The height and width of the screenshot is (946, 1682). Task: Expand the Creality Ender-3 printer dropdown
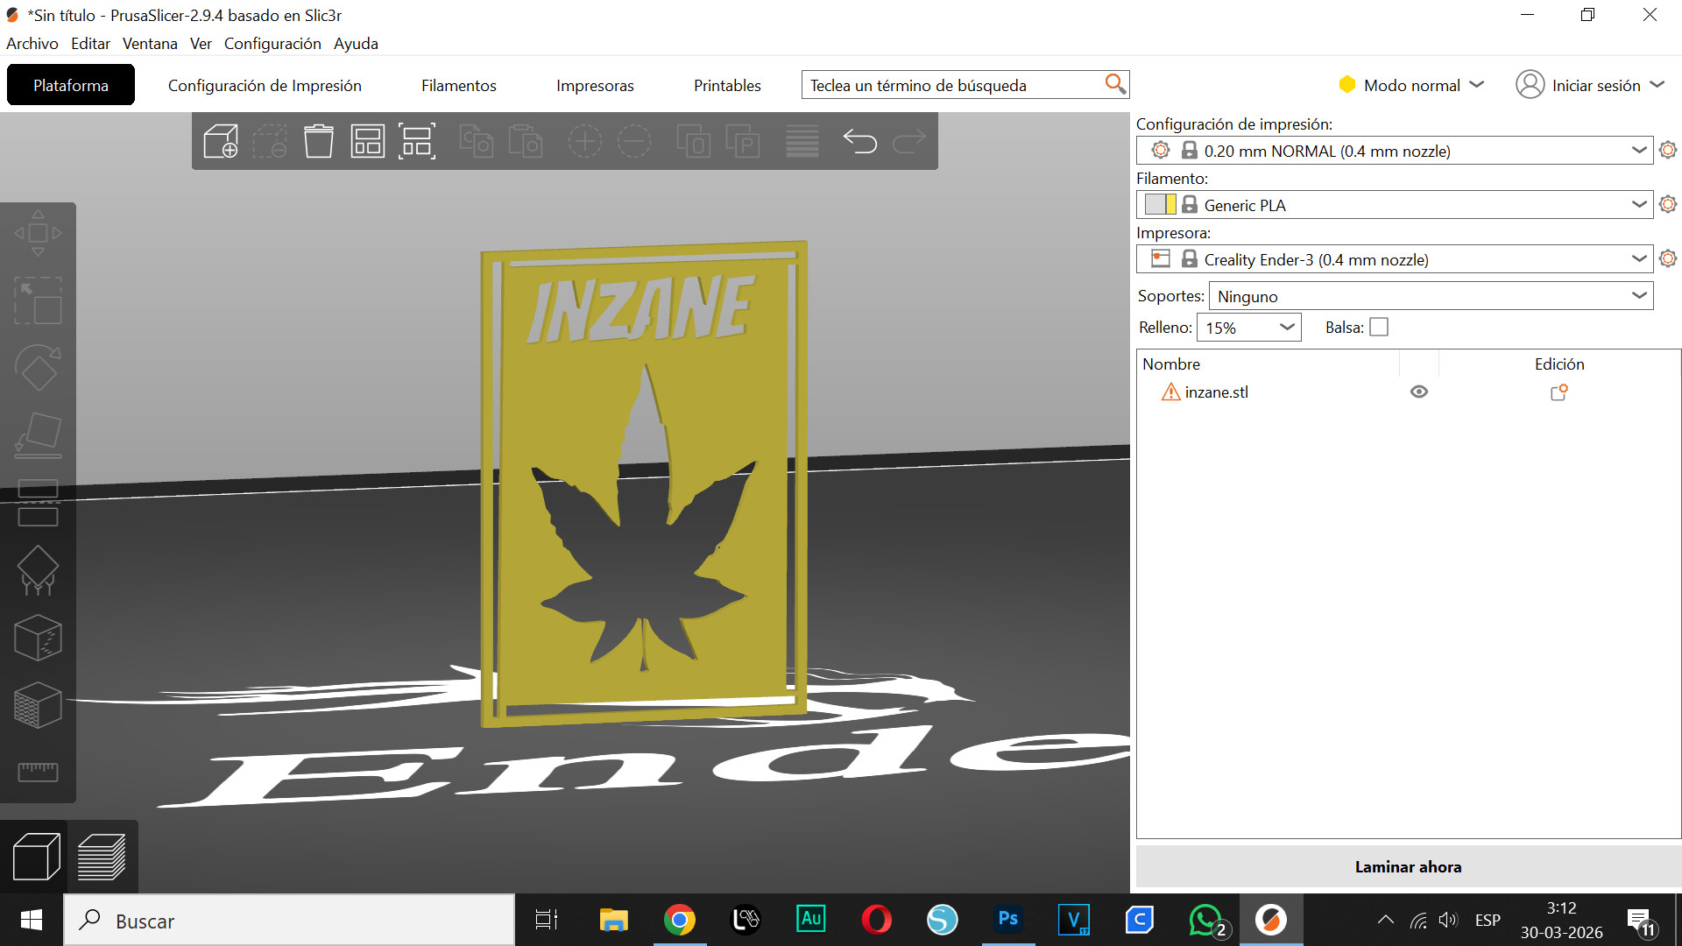(1639, 258)
